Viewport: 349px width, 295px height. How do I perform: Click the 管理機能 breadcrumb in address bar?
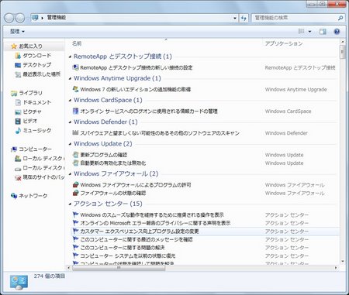click(57, 18)
